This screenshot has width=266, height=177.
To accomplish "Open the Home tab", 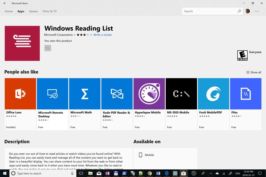I will 9,11.
